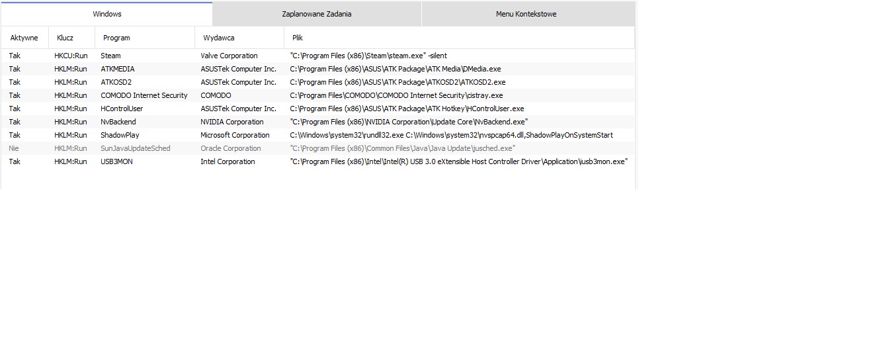Click the jusched.exe file path
885x360 pixels.
coord(402,148)
